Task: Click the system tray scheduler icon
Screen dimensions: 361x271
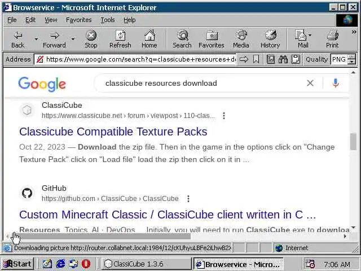Action: click(x=310, y=264)
